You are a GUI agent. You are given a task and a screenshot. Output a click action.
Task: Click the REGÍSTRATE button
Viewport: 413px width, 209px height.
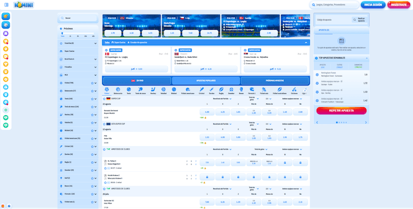pyautogui.click(x=399, y=5)
